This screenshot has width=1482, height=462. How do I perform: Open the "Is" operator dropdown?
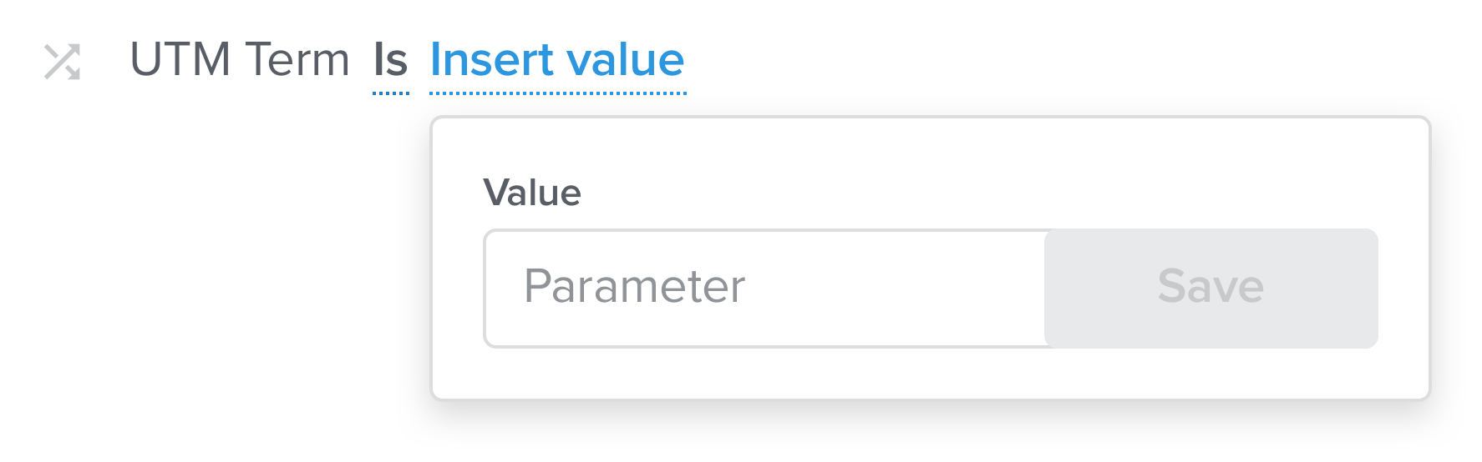point(390,60)
